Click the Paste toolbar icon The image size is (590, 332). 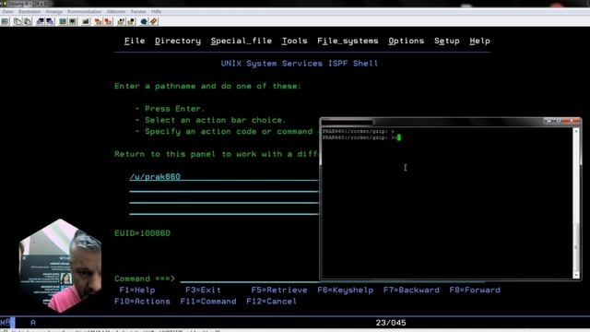click(x=28, y=21)
